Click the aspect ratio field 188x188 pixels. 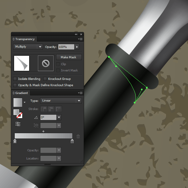[48, 126]
